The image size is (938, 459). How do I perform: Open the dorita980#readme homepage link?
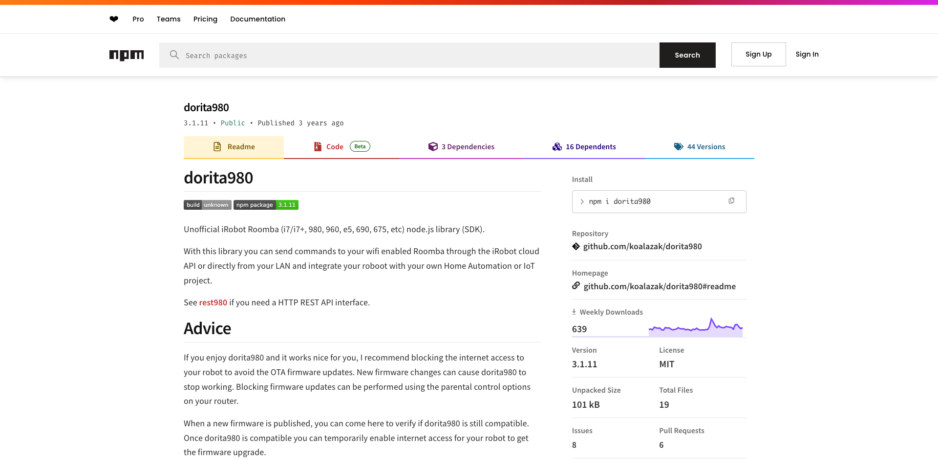[660, 286]
